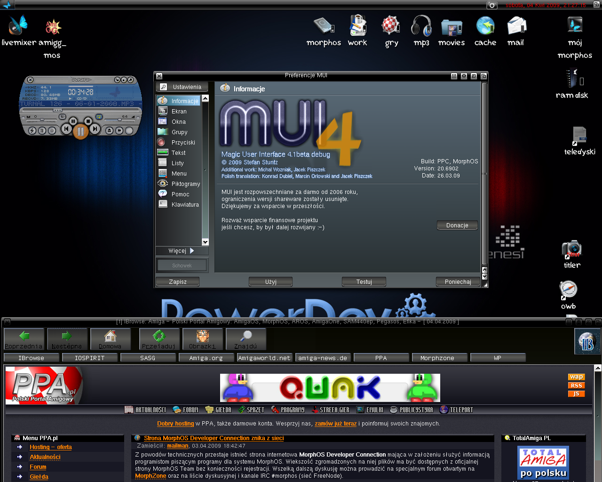Open the Morphzone bookmark in IBrowse

(439, 358)
